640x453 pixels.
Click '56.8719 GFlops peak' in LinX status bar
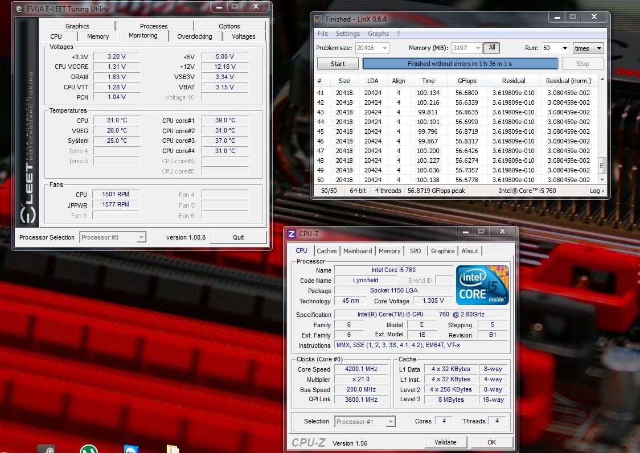[x=436, y=191]
